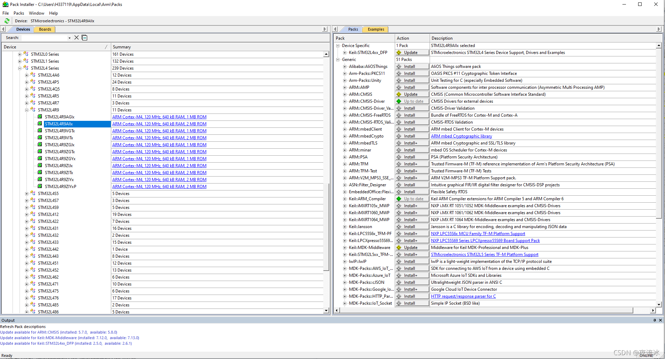The image size is (665, 359).
Task: Collapse the Device Specific pack group
Action: pos(338,46)
